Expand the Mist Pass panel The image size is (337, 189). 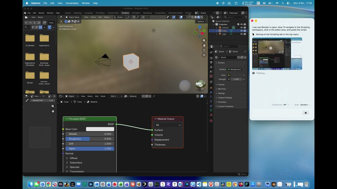(231, 89)
